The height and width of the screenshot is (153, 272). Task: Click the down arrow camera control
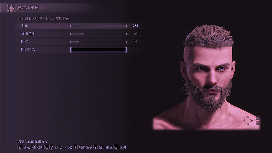pyautogui.click(x=248, y=124)
